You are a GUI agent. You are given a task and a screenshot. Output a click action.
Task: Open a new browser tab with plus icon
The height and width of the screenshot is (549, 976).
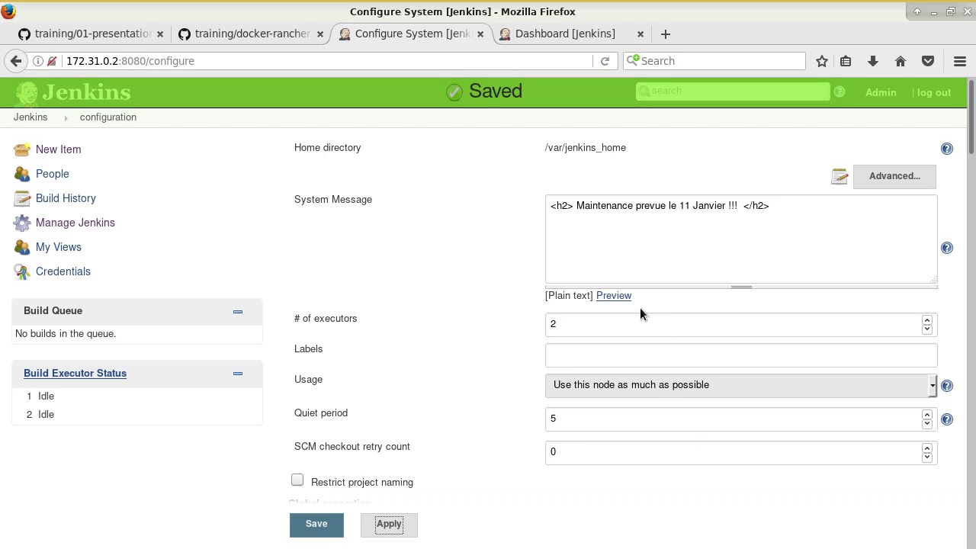pyautogui.click(x=666, y=34)
